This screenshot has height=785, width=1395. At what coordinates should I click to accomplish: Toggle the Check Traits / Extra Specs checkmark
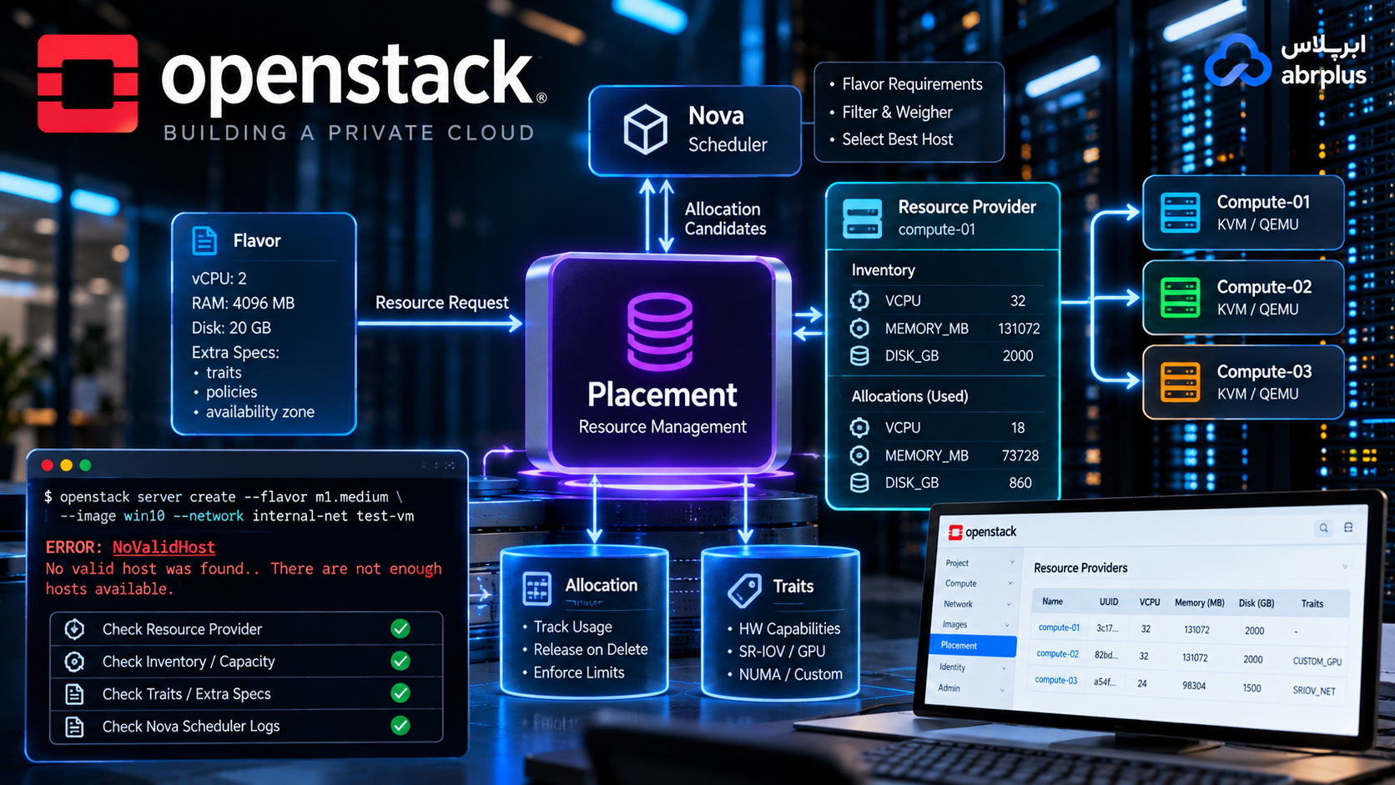coord(400,693)
